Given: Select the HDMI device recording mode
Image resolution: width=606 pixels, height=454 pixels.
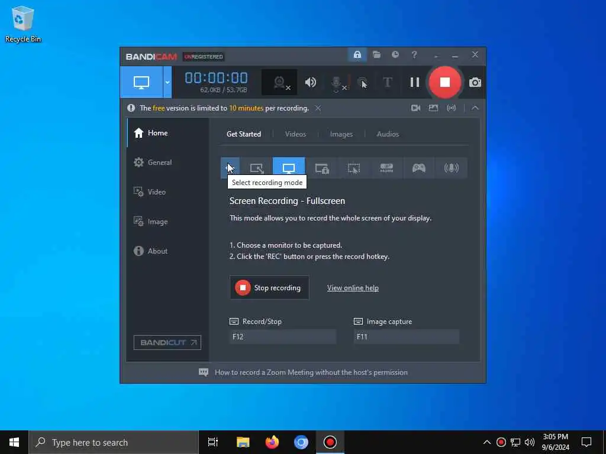Looking at the screenshot, I should [x=386, y=168].
